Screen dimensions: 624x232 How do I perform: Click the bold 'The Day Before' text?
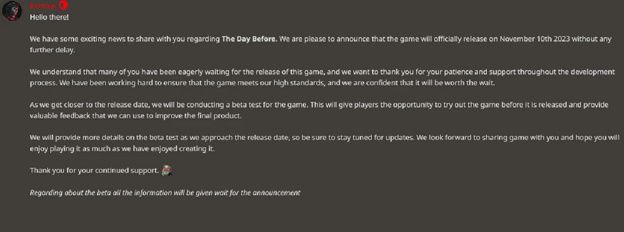(249, 39)
